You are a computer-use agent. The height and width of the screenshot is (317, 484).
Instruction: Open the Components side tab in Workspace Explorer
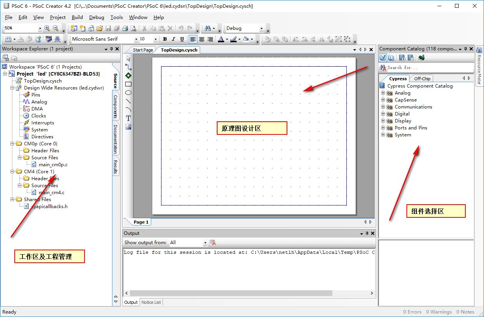[x=116, y=107]
